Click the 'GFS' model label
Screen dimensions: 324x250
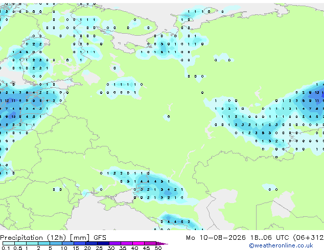click(100, 238)
